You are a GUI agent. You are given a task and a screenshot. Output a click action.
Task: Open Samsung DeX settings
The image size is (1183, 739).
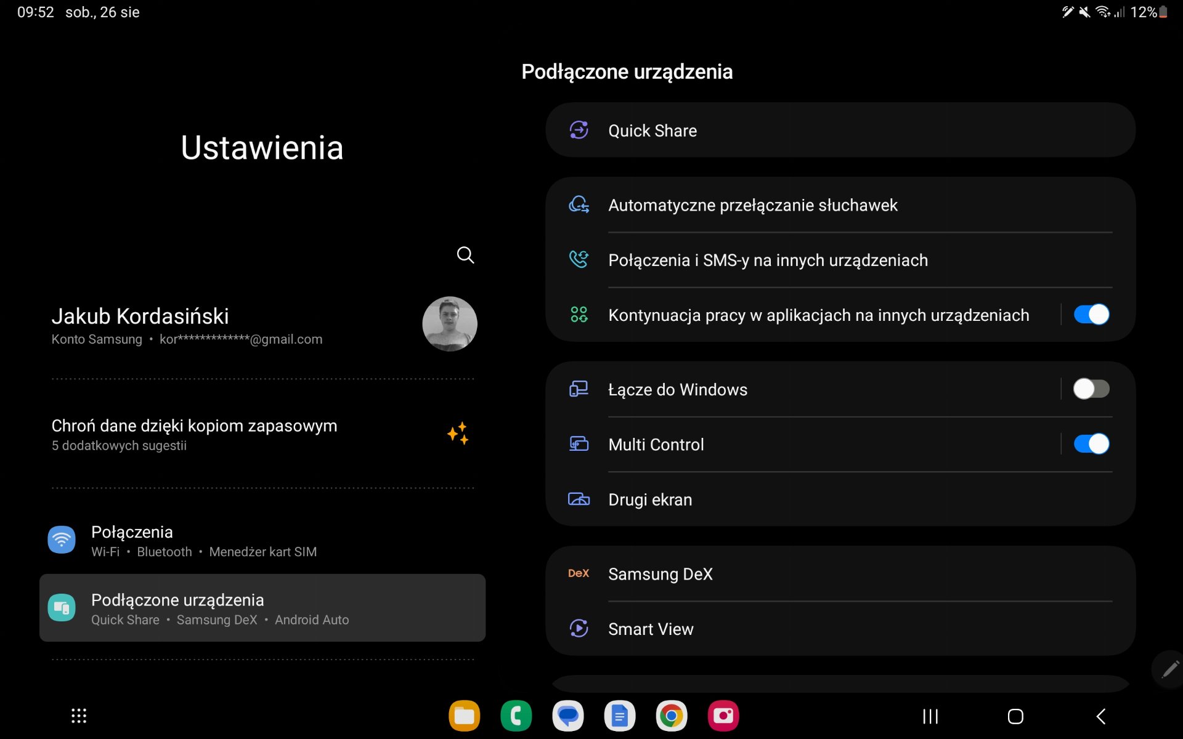pos(840,573)
